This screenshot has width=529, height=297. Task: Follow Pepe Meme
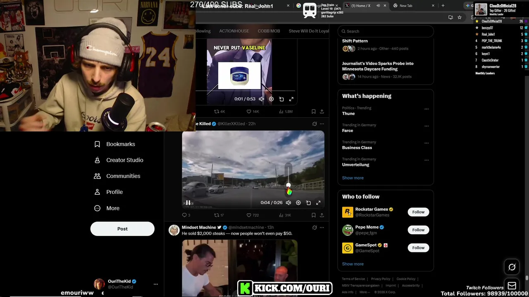[x=418, y=230]
